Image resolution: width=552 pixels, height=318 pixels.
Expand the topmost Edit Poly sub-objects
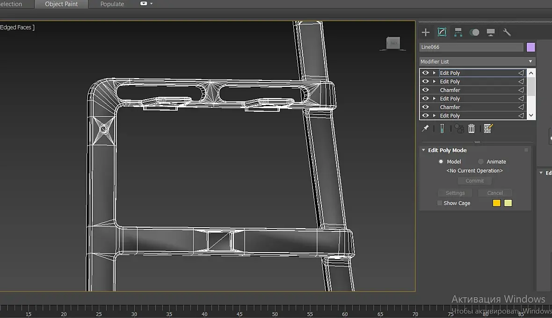coord(434,73)
